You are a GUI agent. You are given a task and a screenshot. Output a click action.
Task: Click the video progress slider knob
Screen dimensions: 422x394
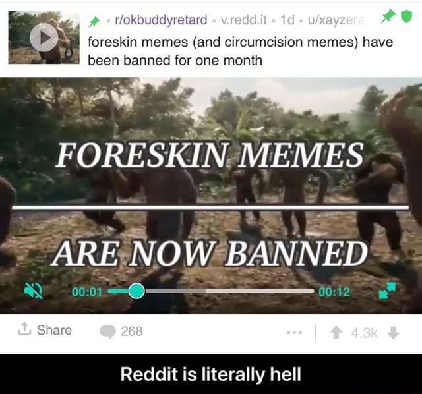coord(136,291)
